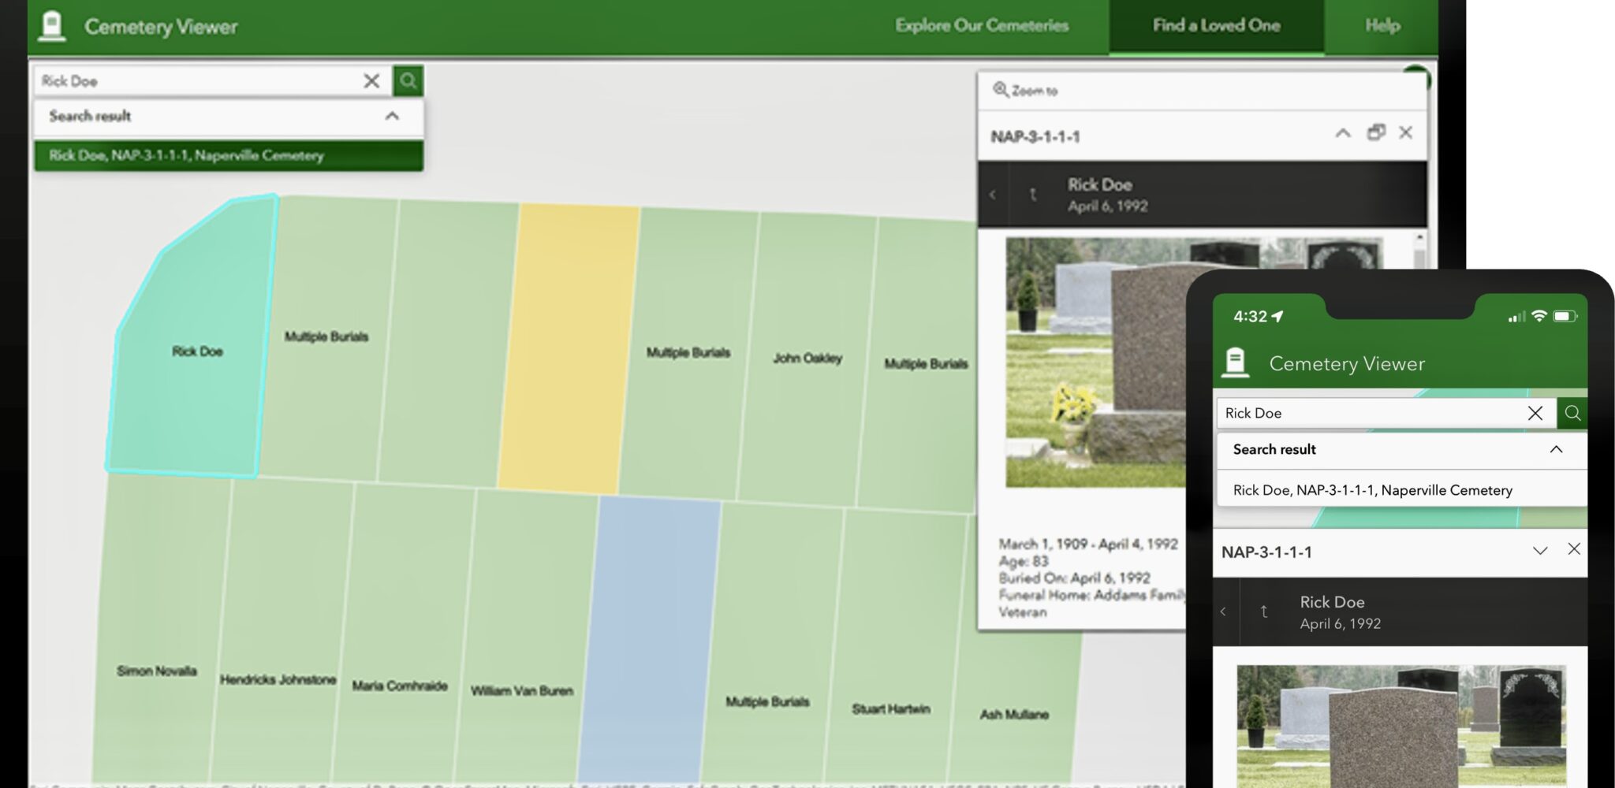Dock the NAP-3-1-1-1 popup using the dock icon

click(x=1376, y=133)
